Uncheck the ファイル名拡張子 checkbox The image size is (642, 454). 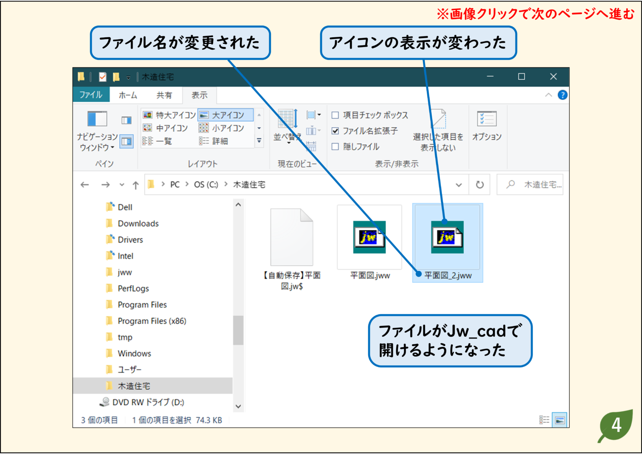click(x=335, y=131)
